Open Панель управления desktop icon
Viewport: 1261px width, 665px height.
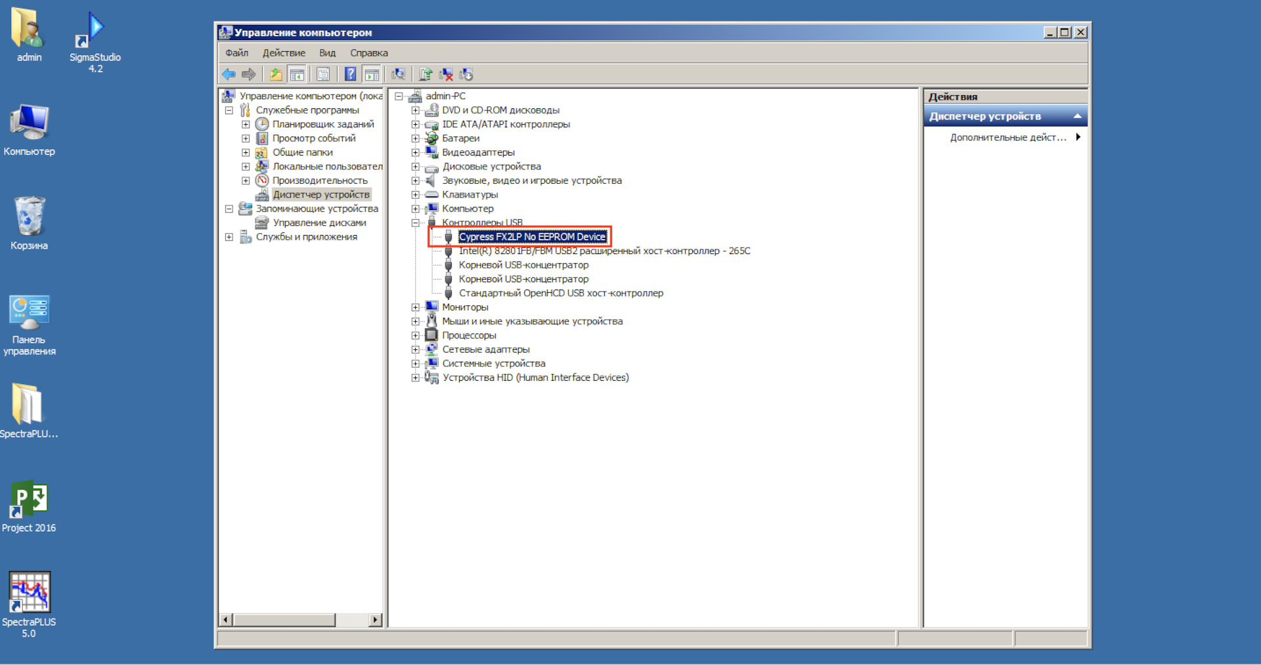click(29, 326)
